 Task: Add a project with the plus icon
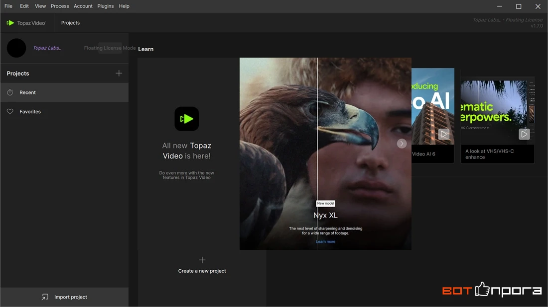pyautogui.click(x=119, y=73)
